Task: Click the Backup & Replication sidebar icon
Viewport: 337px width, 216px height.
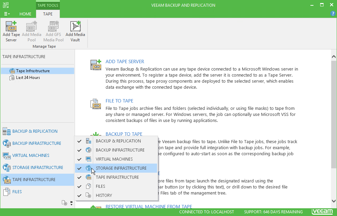Action: [x=7, y=131]
